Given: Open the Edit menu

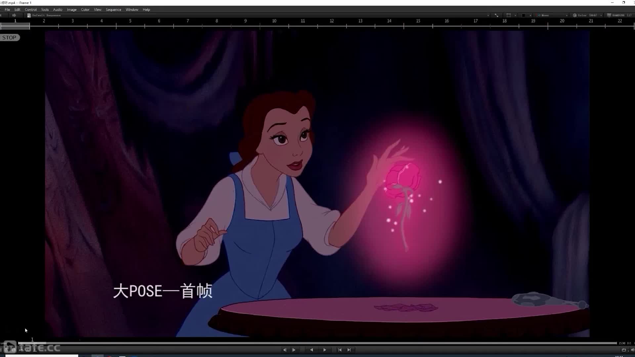Looking at the screenshot, I should coord(17,10).
